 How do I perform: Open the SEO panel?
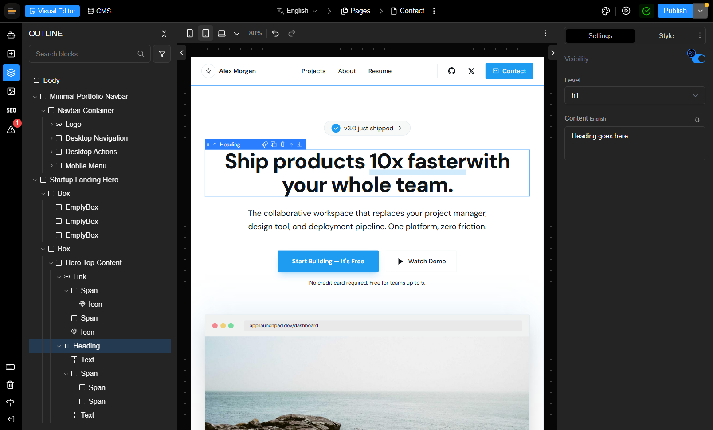point(11,110)
